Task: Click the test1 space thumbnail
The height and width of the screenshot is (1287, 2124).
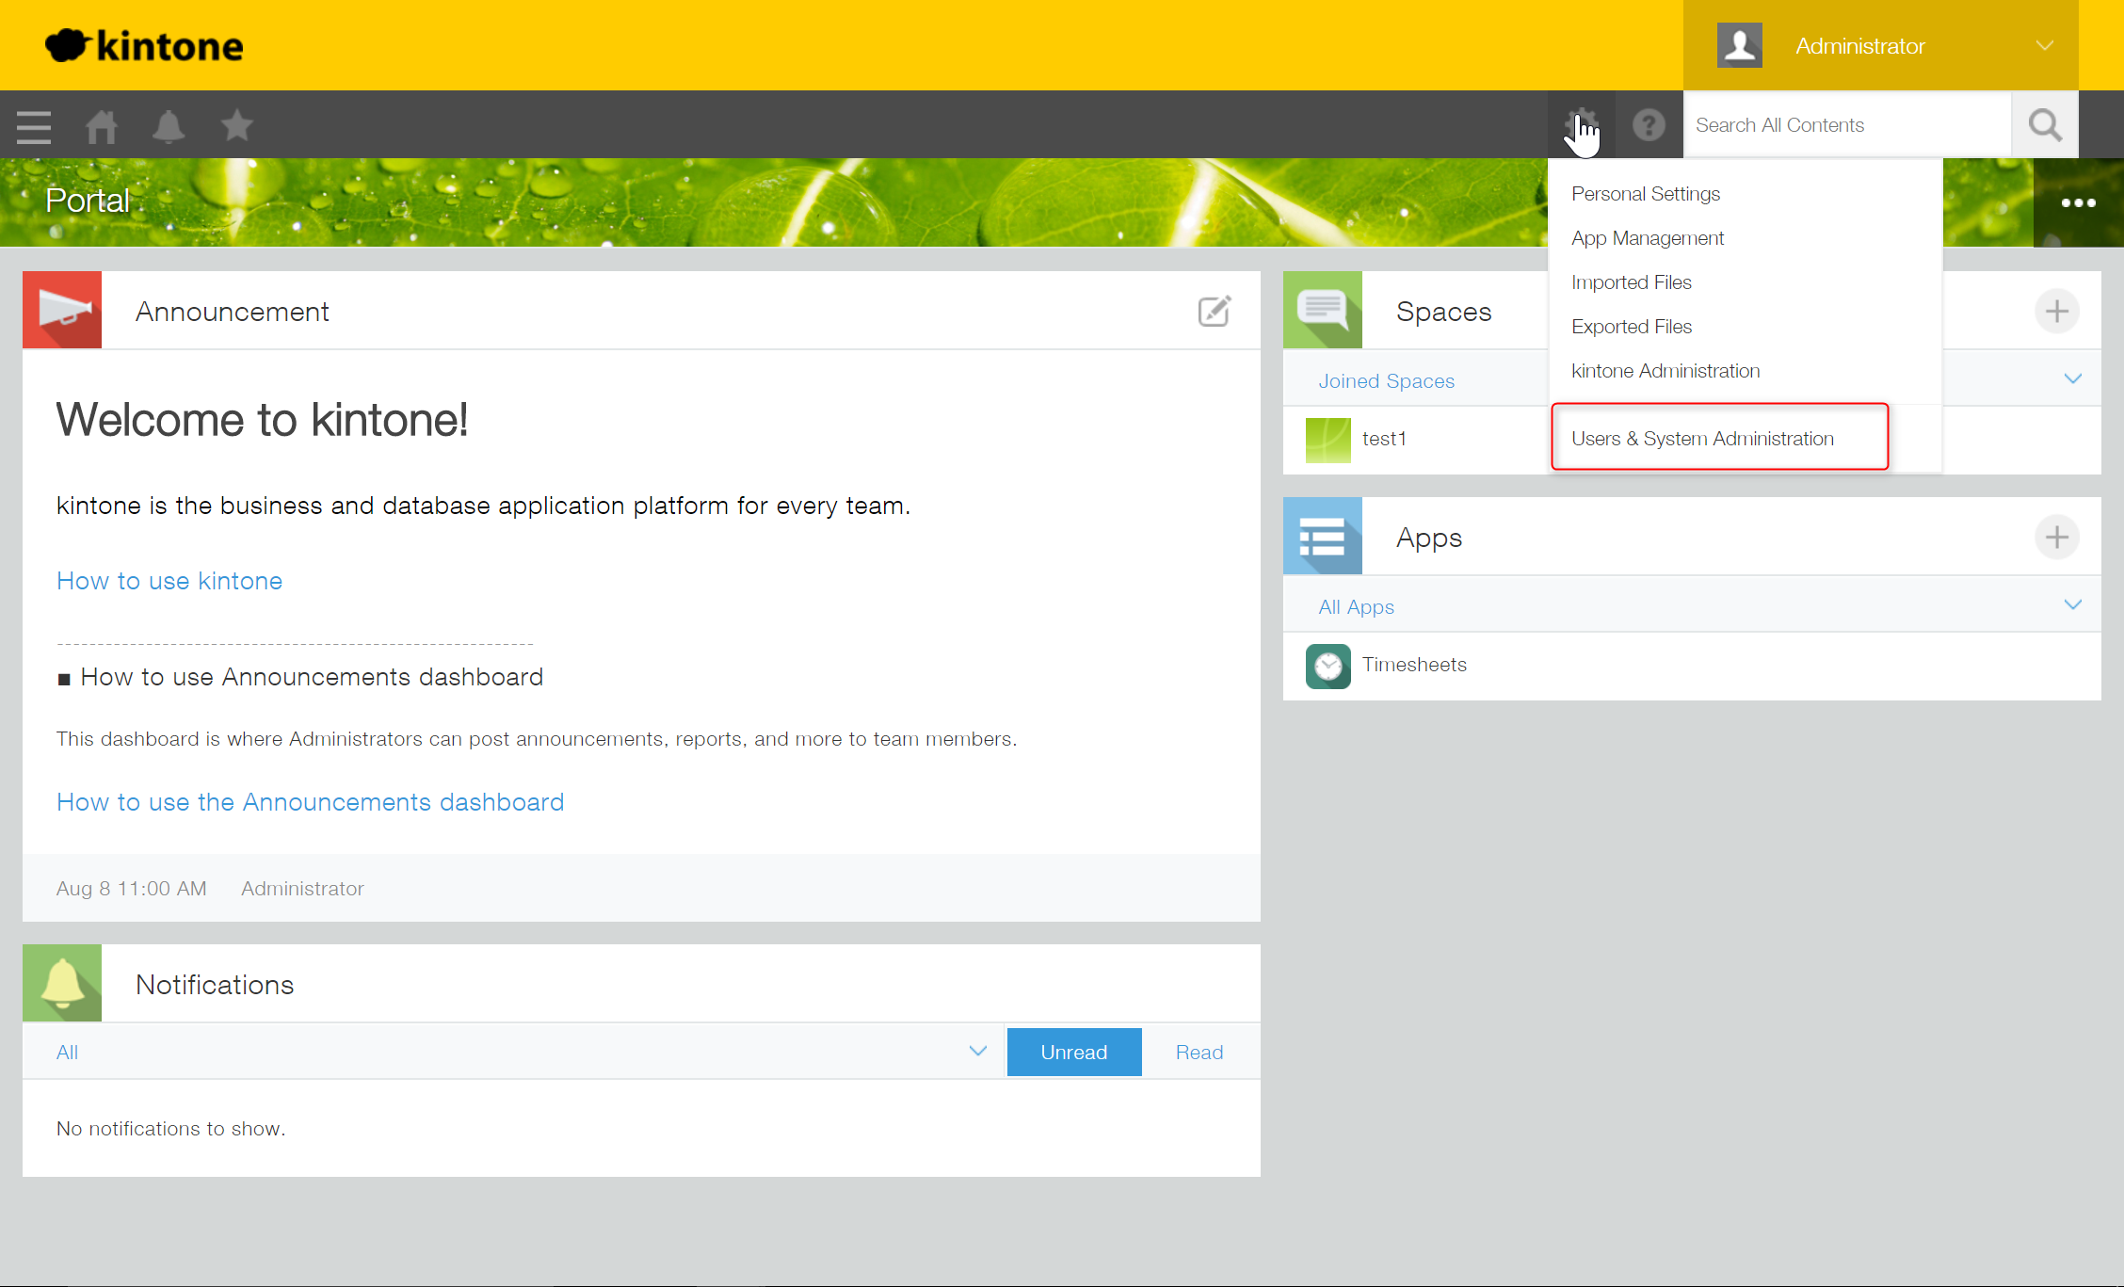Action: pos(1328,440)
